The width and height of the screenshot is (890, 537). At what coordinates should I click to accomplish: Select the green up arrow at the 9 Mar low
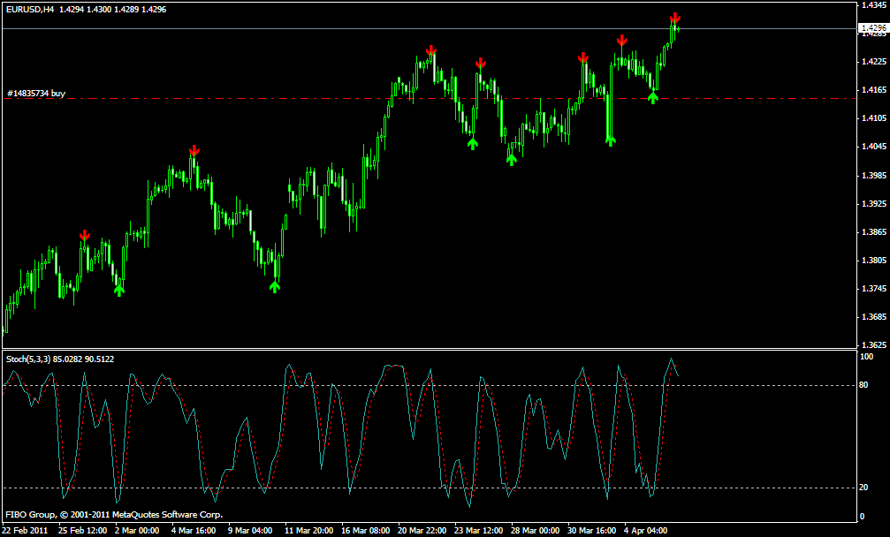pos(275,287)
